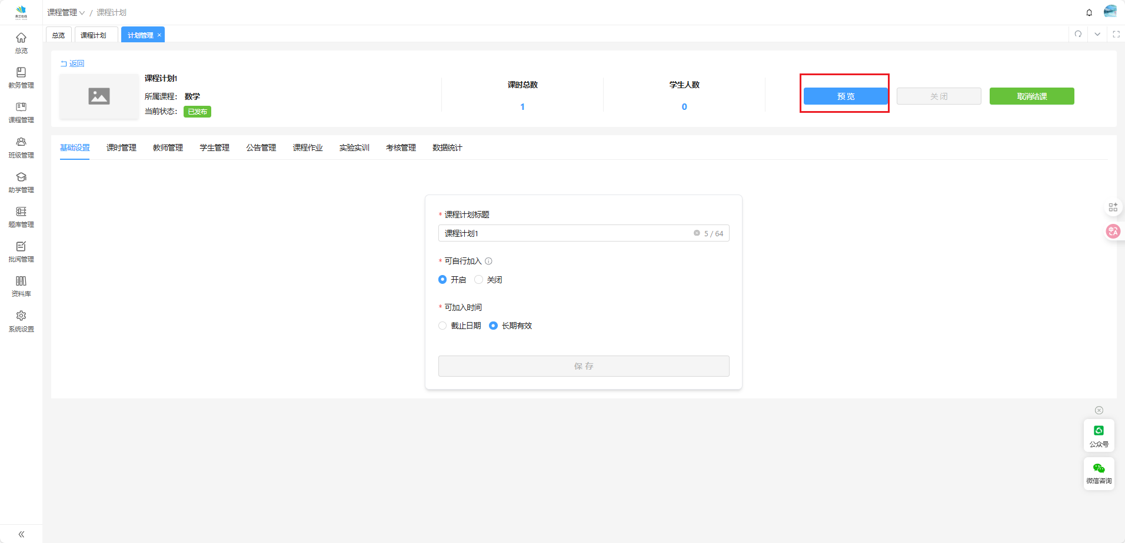
Task: Open 微信咨询 floating icon
Action: click(1099, 473)
